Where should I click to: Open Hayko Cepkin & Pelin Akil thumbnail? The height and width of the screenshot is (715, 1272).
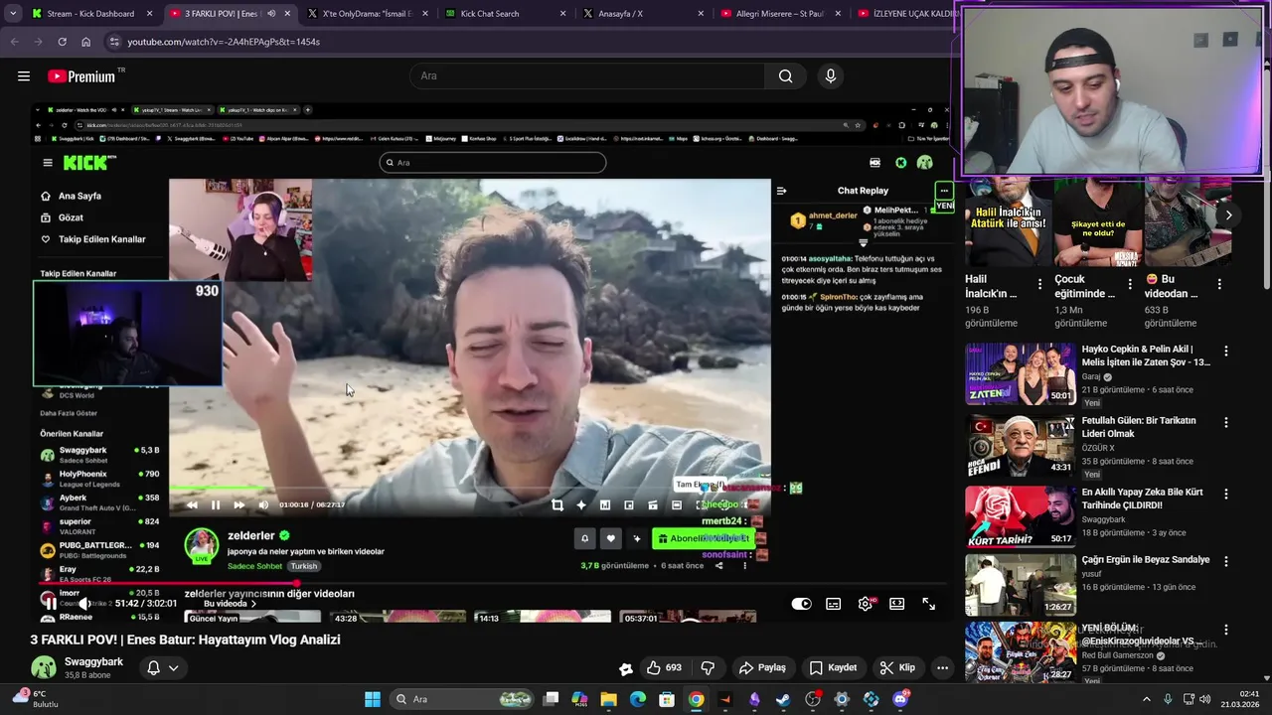[x=1021, y=373]
